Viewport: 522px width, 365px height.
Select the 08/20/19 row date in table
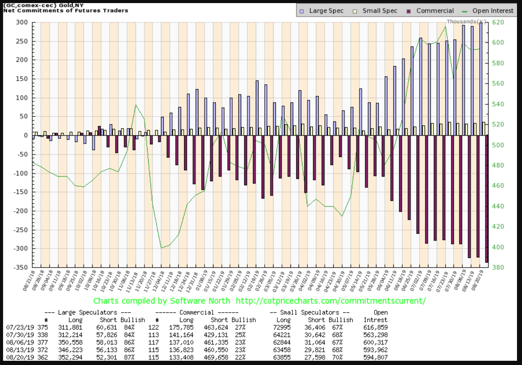pos(20,357)
